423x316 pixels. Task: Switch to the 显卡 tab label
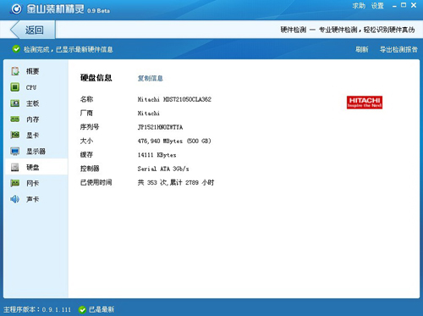tap(32, 136)
